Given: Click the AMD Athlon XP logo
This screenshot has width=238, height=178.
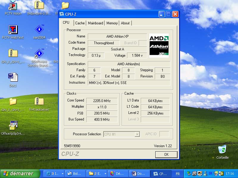Looking at the screenshot, I should click(x=159, y=45).
